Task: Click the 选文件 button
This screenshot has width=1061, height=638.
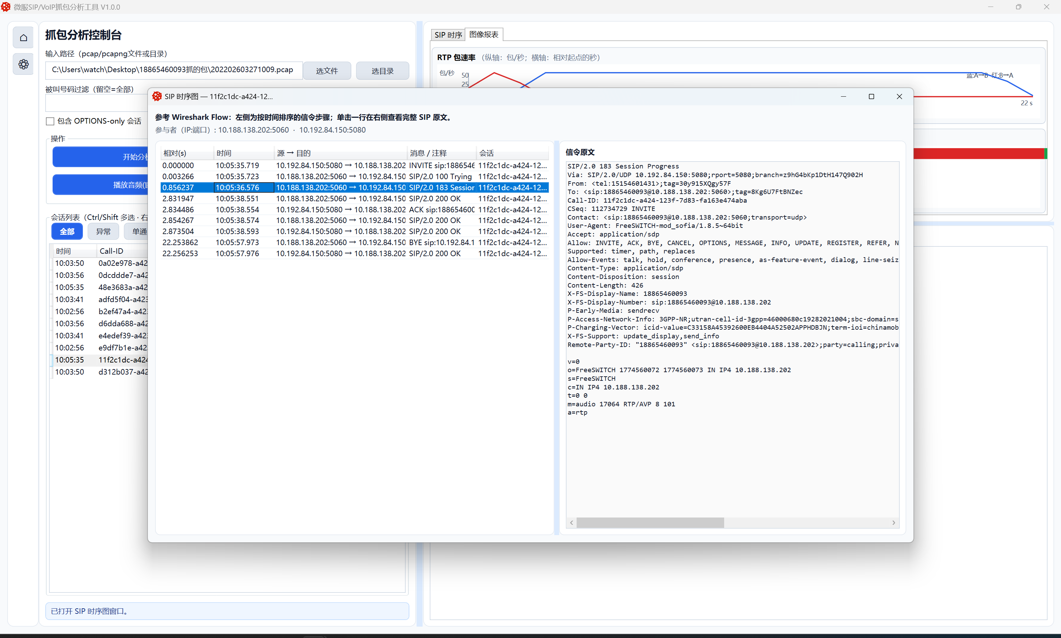Action: point(326,71)
